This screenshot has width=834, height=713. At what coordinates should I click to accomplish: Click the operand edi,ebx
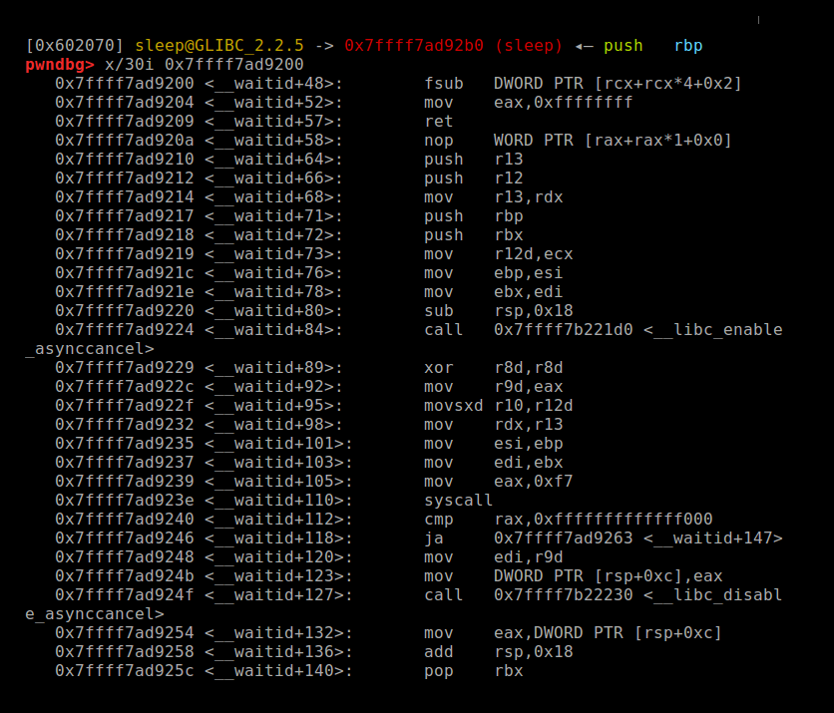coord(528,463)
